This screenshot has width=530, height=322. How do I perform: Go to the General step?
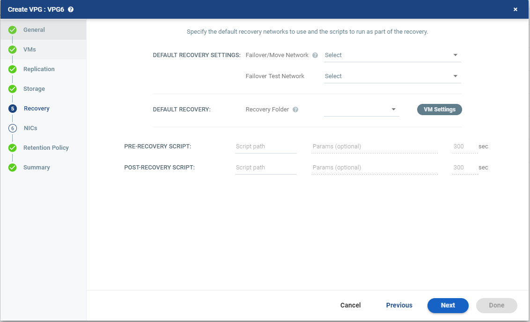[34, 30]
